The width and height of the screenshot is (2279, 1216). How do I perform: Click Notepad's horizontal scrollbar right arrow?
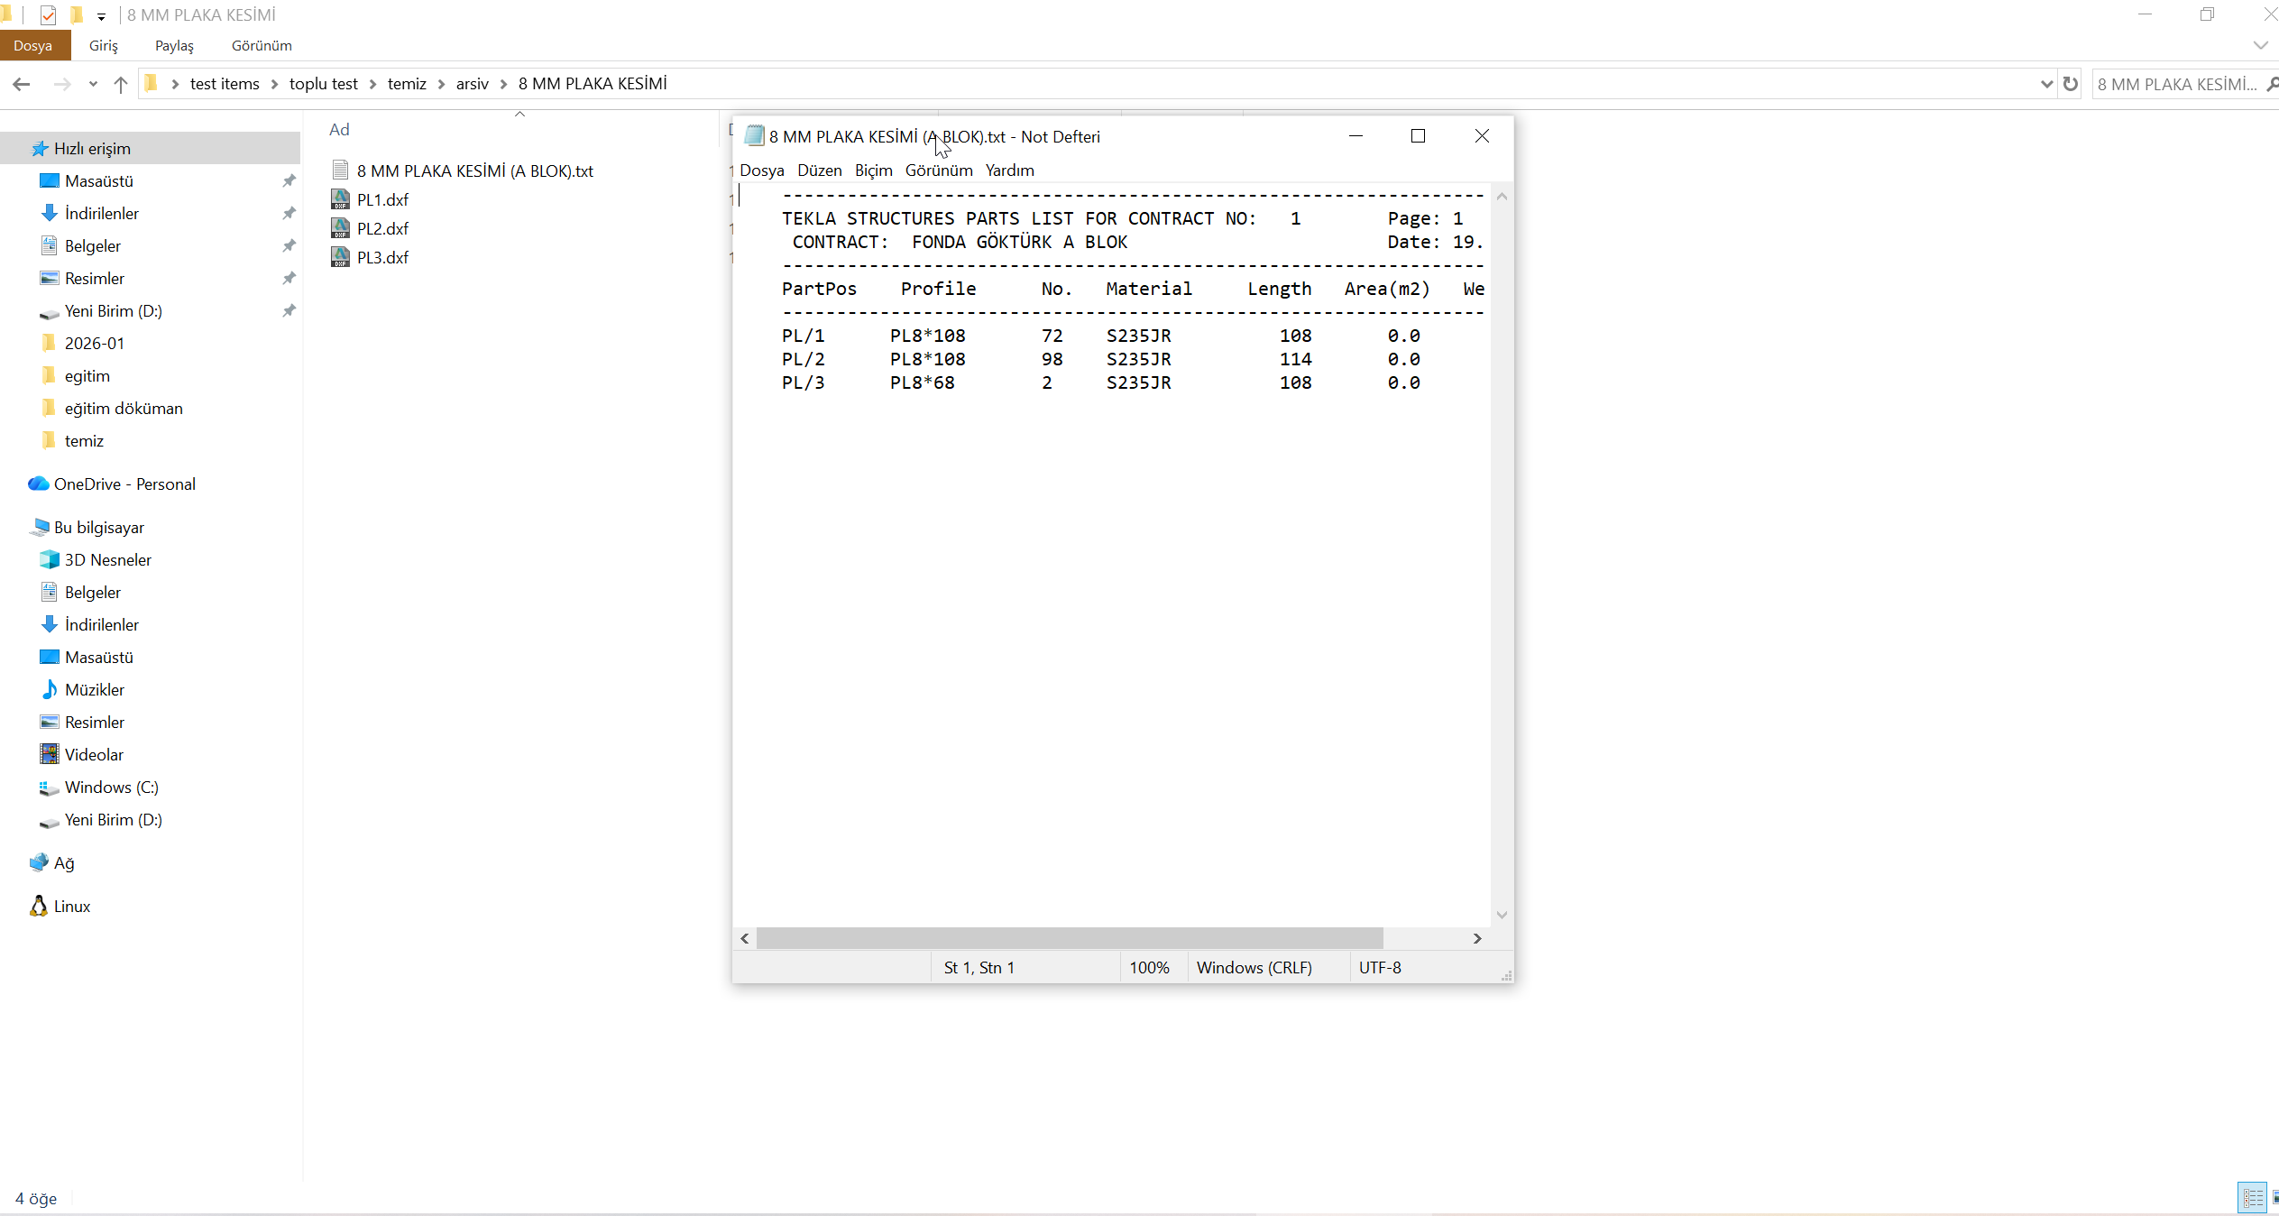(1477, 938)
